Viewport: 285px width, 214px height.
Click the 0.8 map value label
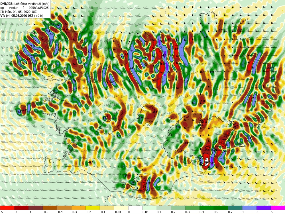tap(212, 72)
